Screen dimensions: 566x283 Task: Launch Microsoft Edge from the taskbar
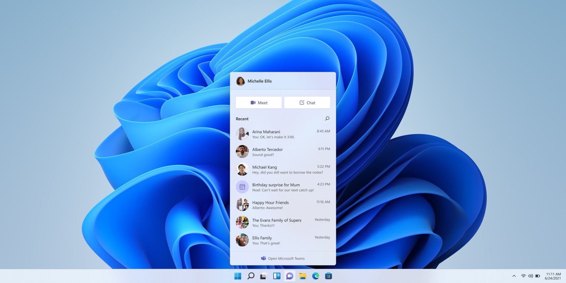click(316, 276)
